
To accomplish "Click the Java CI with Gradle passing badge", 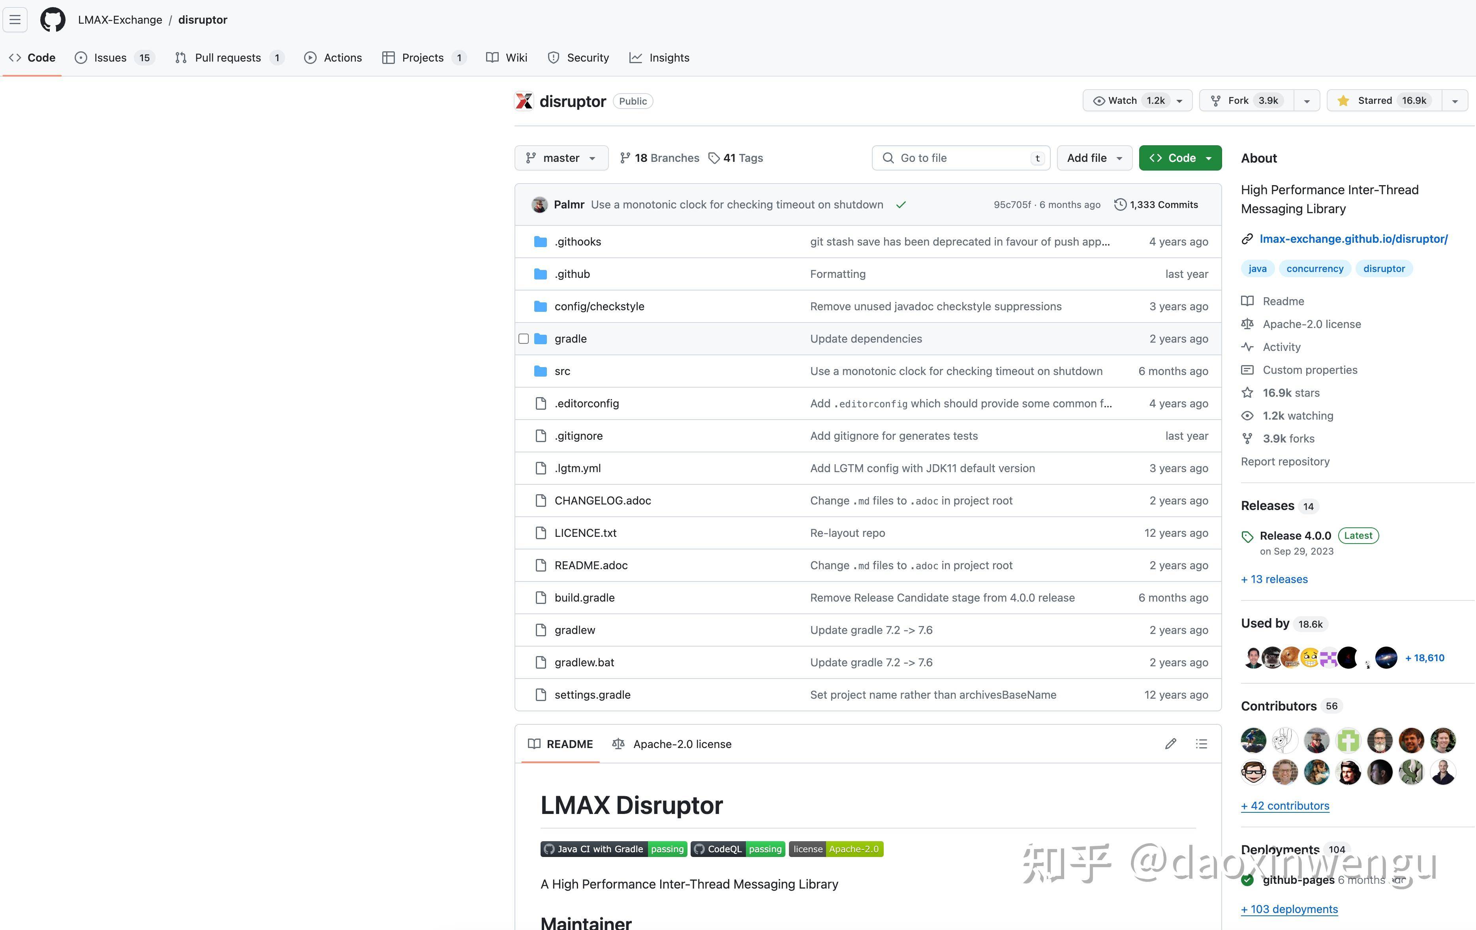I will (614, 849).
